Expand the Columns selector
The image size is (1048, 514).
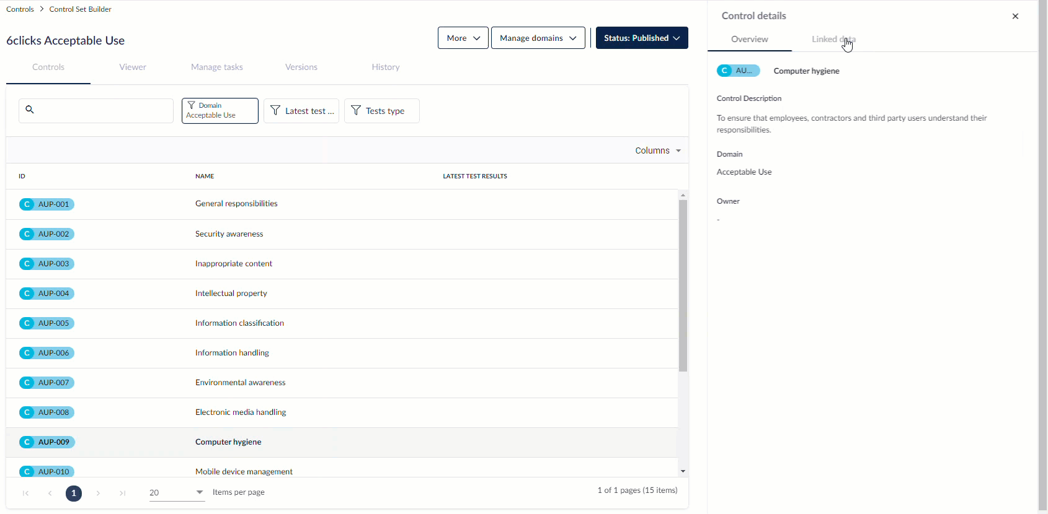pos(657,150)
